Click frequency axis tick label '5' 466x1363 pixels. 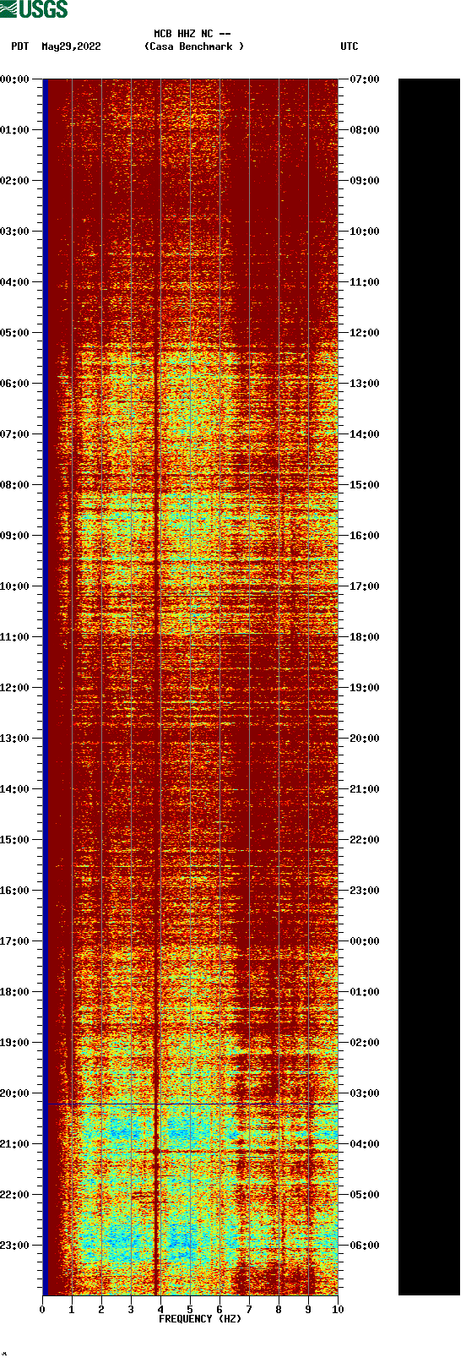pyautogui.click(x=190, y=1310)
